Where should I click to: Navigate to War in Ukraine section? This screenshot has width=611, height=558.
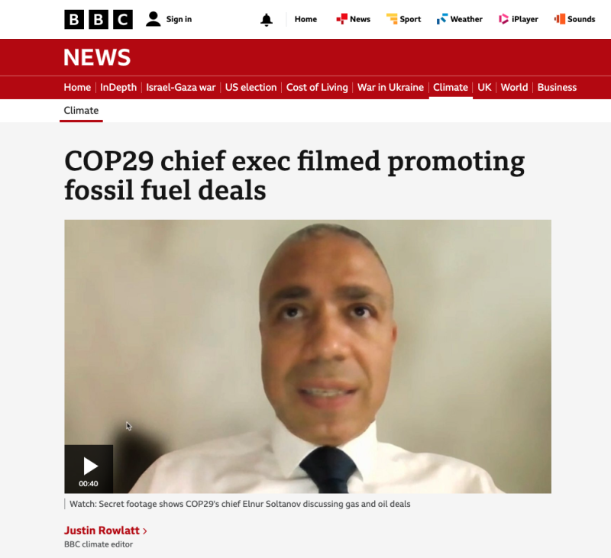pyautogui.click(x=390, y=87)
